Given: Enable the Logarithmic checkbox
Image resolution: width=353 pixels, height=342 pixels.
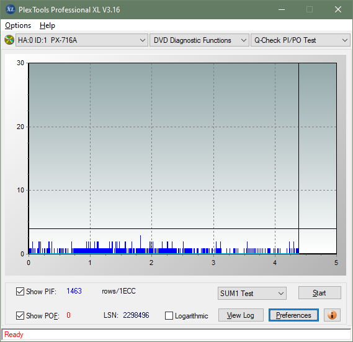Looking at the screenshot, I should (169, 315).
